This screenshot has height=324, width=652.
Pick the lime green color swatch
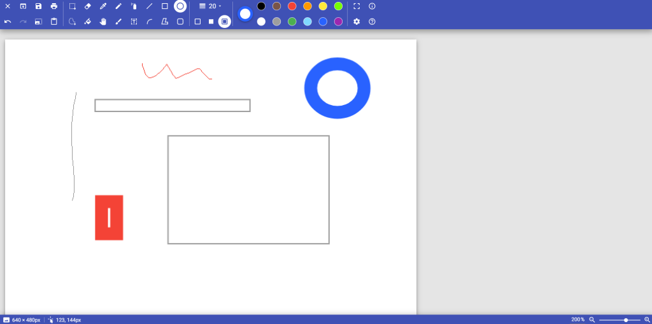pyautogui.click(x=339, y=6)
